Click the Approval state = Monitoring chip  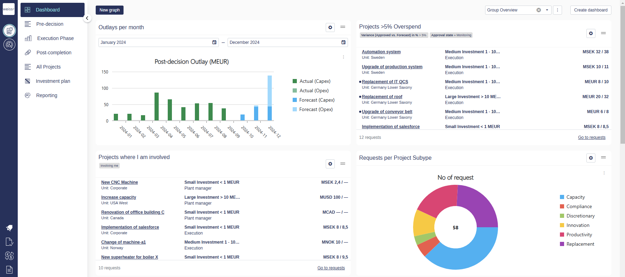click(x=451, y=35)
